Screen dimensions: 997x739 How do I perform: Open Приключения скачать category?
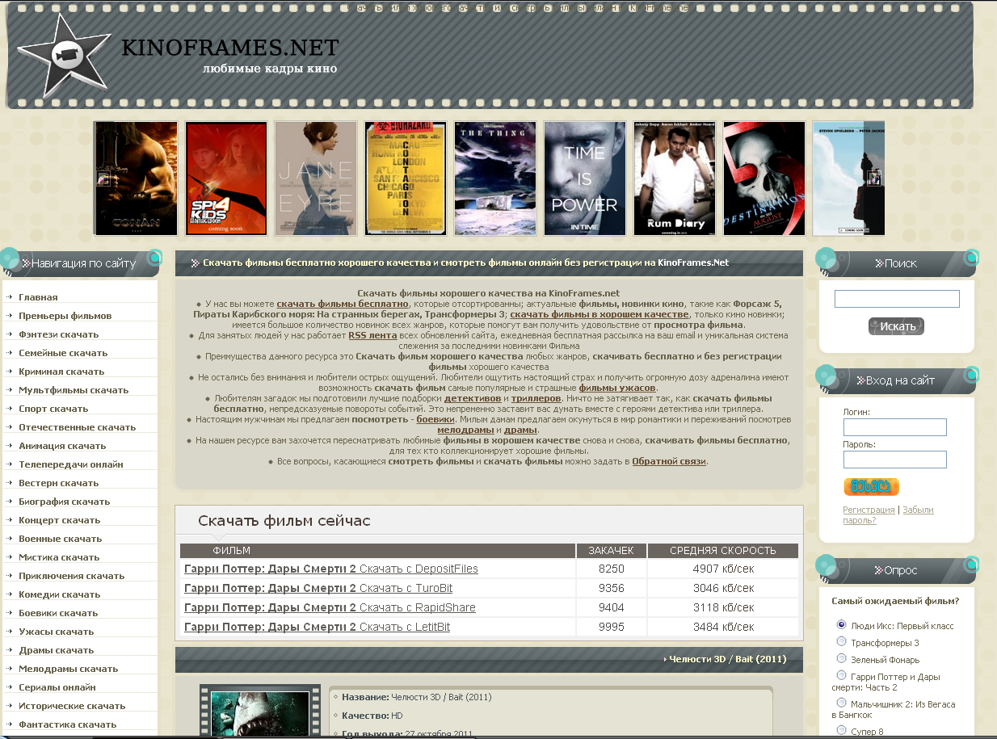(72, 576)
